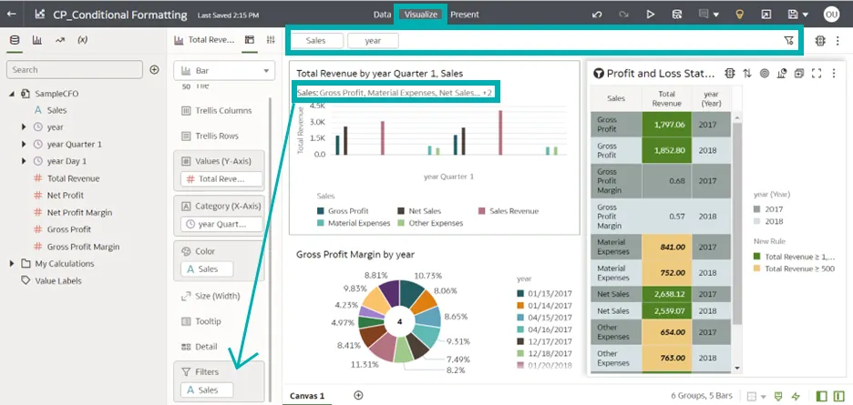Switch to the Present tab
Screen dimensions: 853x405
464,15
